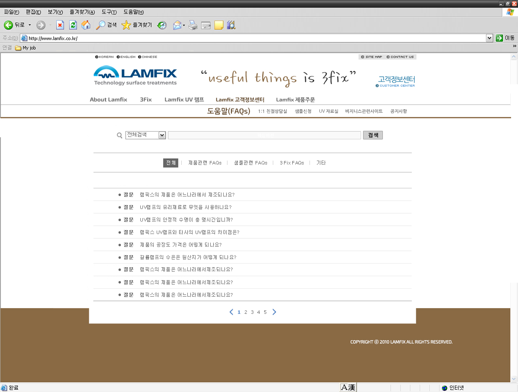Expand the 전체검색 search category dropdown

(x=162, y=135)
